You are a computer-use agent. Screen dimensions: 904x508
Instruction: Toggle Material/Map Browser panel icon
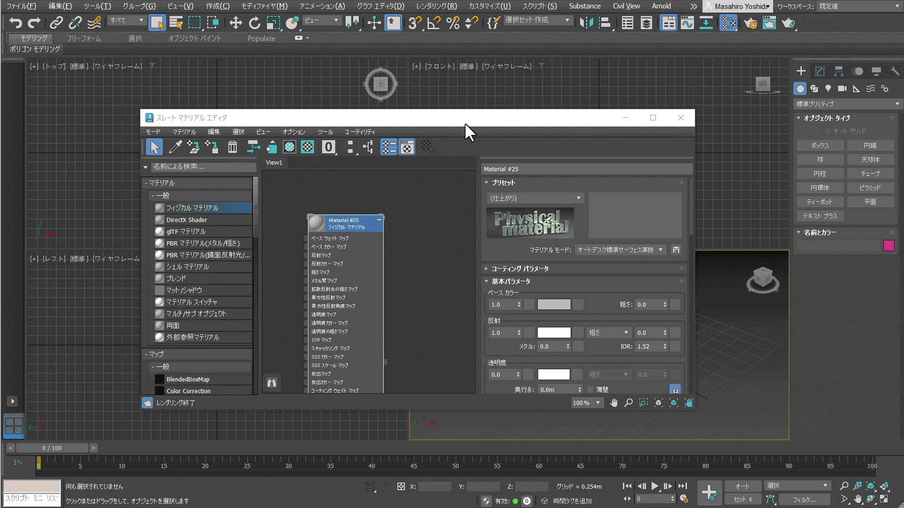[389, 147]
